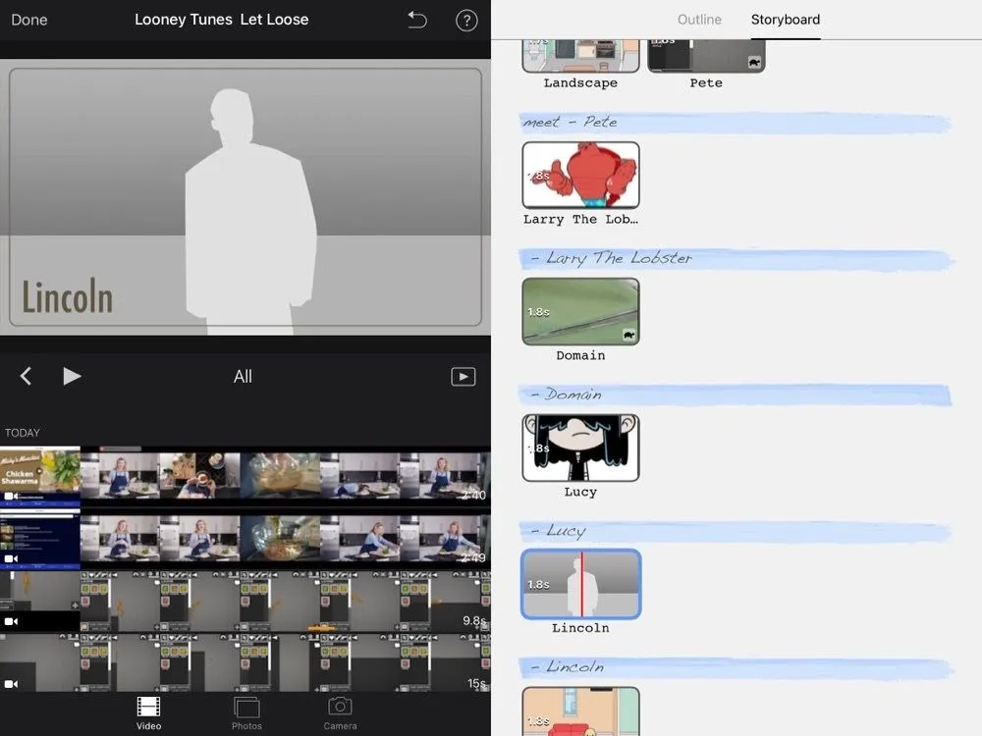This screenshot has height=736, width=982.
Task: Switch to the Outline tab
Action: click(x=699, y=20)
